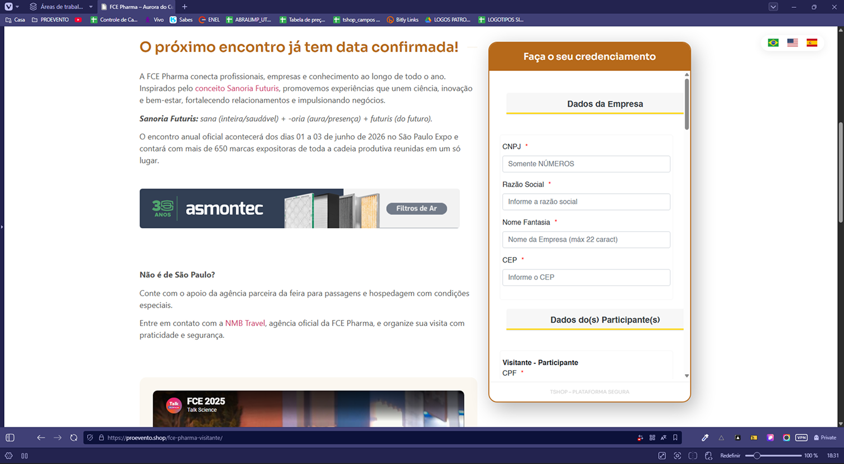The width and height of the screenshot is (844, 464).
Task: Open the PROEVENTO bookmark folder
Action: [50, 20]
